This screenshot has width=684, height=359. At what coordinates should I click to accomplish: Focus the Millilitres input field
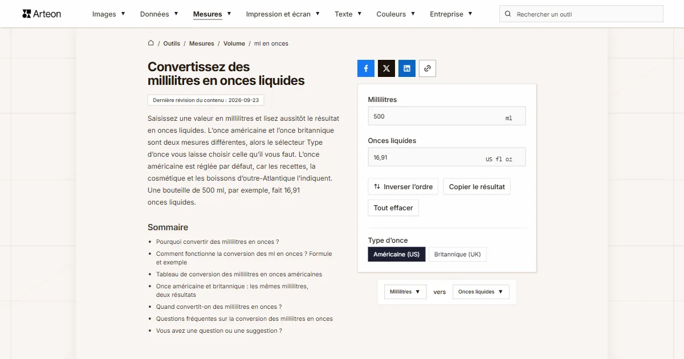click(447, 116)
